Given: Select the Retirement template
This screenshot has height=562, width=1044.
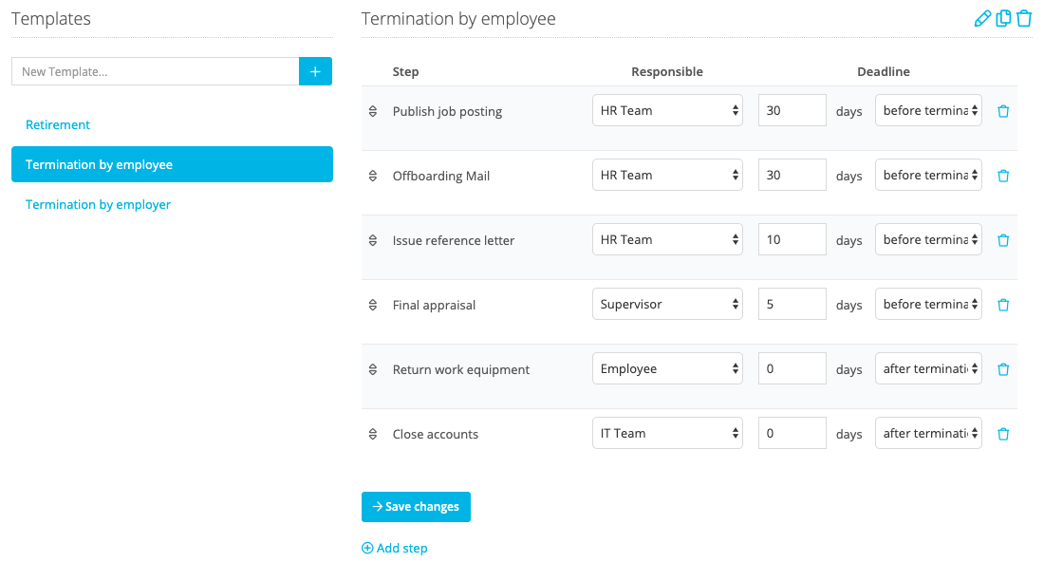Looking at the screenshot, I should tap(58, 124).
